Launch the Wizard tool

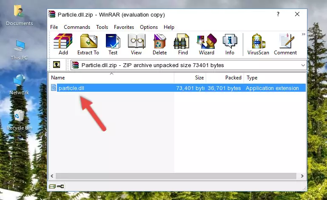click(x=207, y=45)
